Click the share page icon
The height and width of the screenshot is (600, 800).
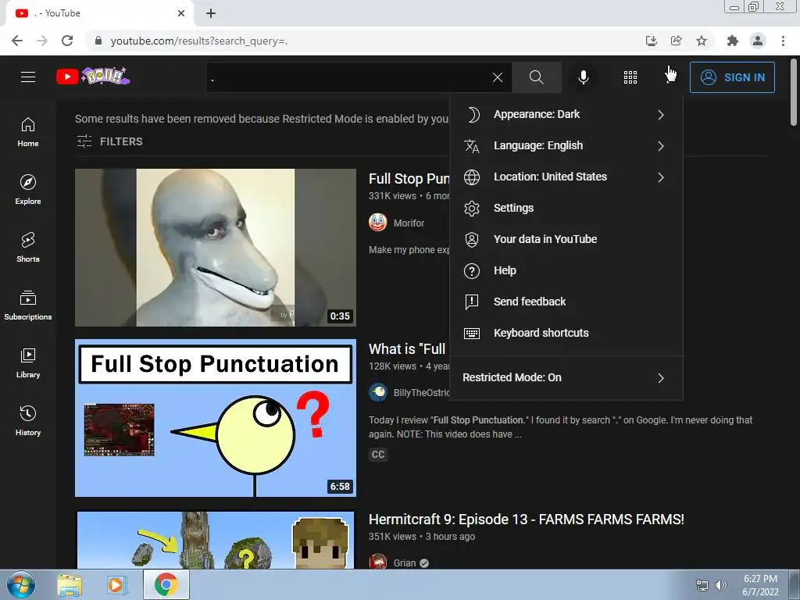677,41
